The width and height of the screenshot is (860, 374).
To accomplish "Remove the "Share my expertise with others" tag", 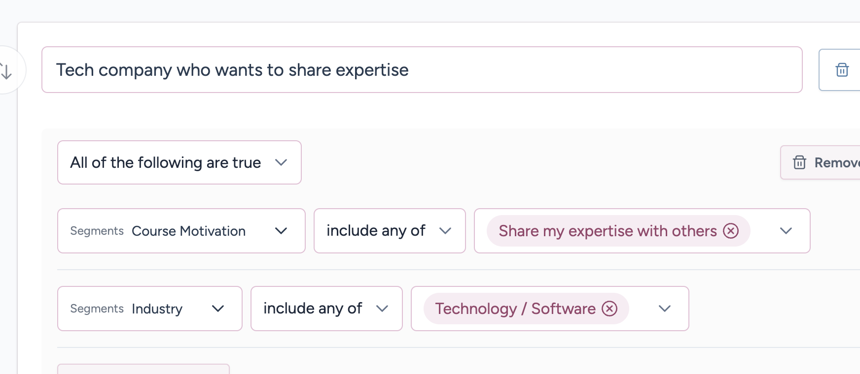I will [x=731, y=231].
